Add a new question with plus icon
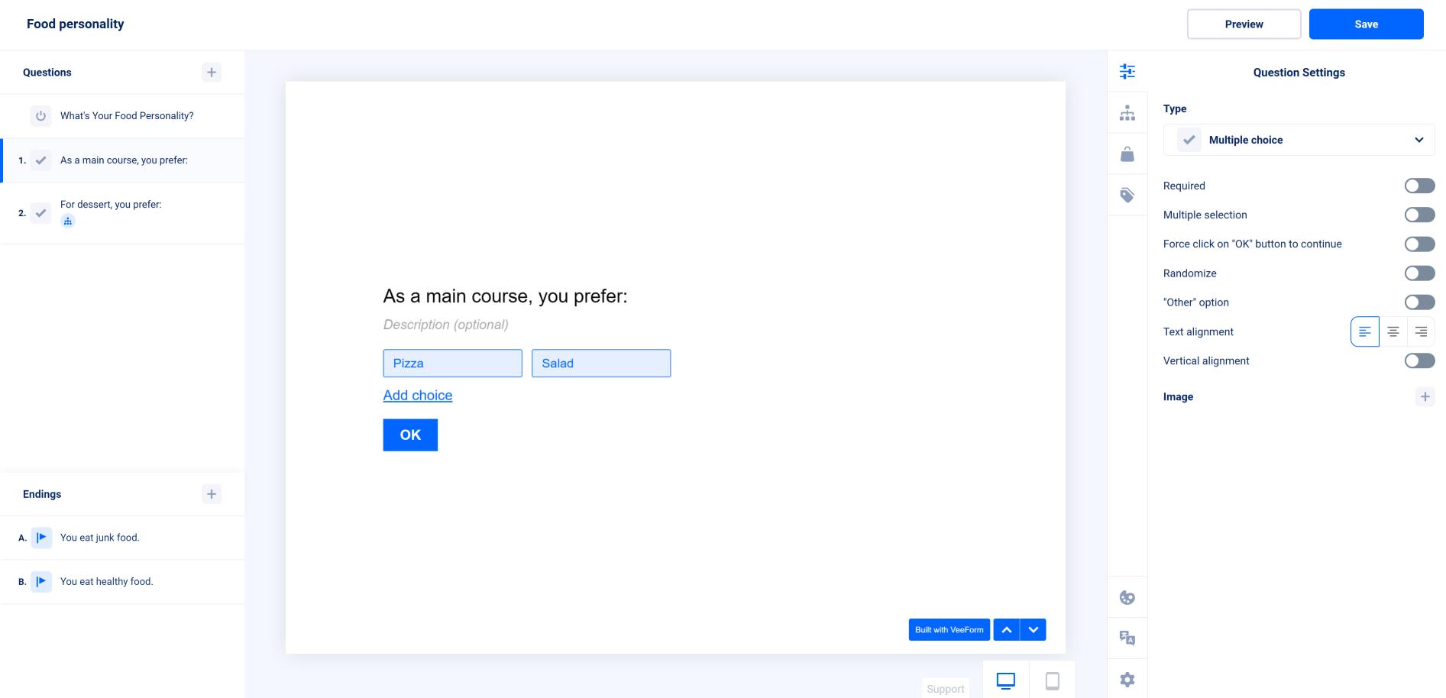 click(212, 73)
